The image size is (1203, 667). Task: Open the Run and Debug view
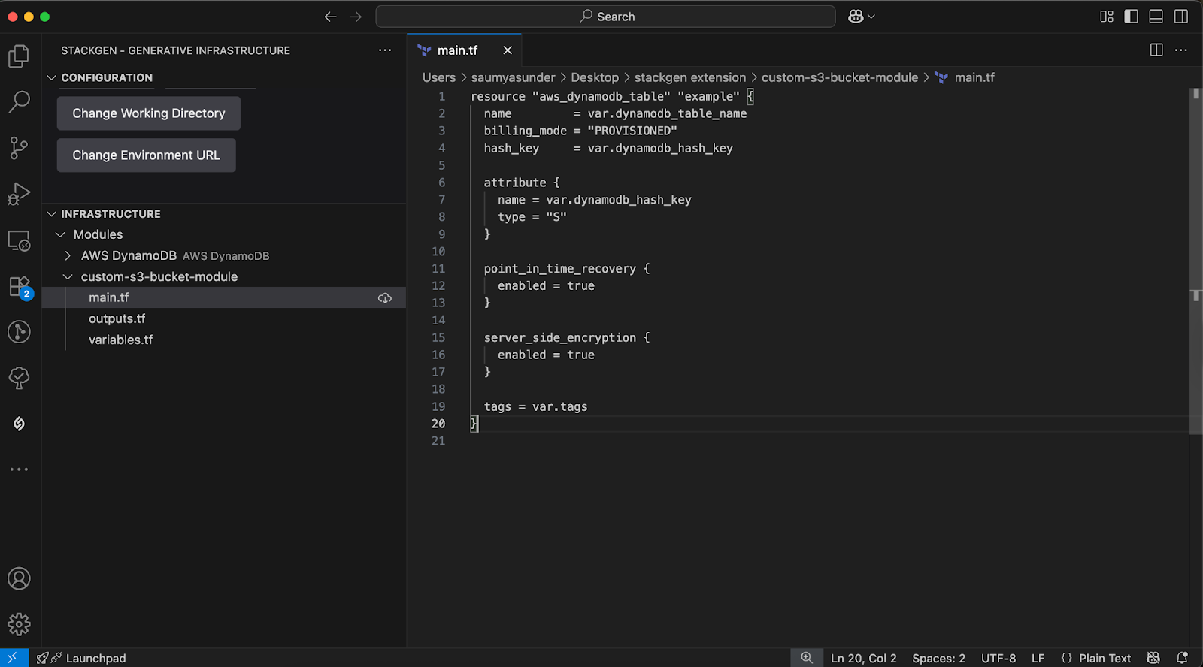(x=19, y=194)
